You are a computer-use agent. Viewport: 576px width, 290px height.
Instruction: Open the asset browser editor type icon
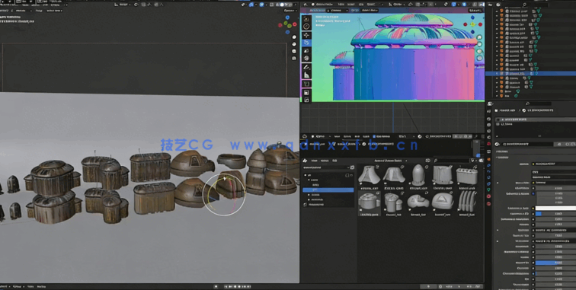(x=305, y=161)
